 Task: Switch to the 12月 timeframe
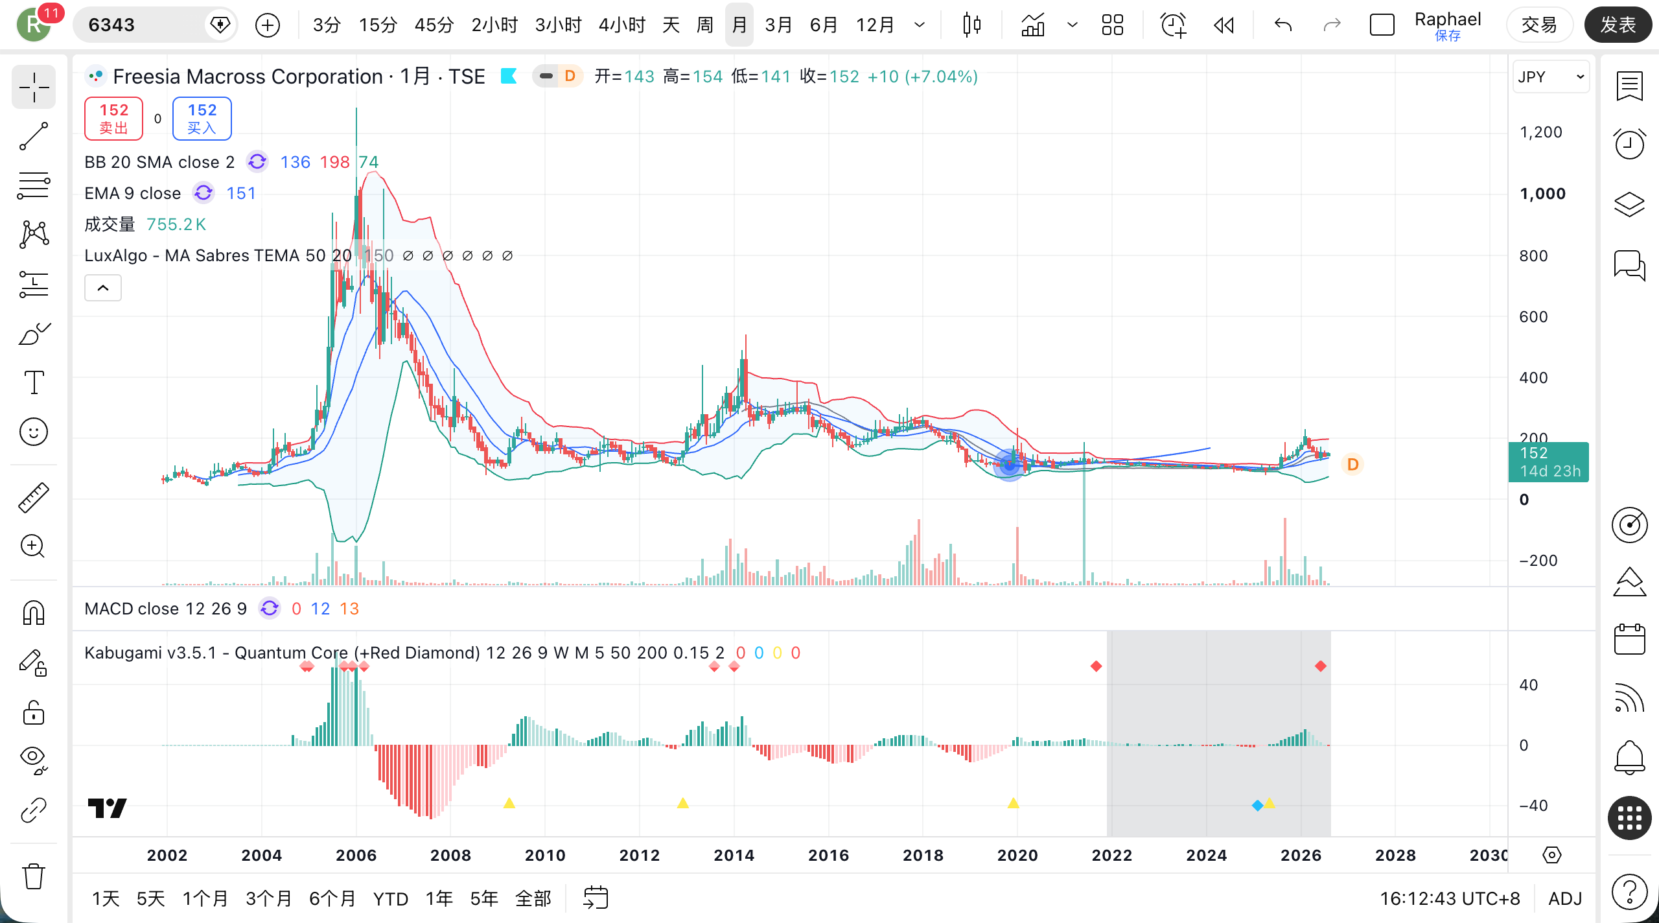pos(876,25)
